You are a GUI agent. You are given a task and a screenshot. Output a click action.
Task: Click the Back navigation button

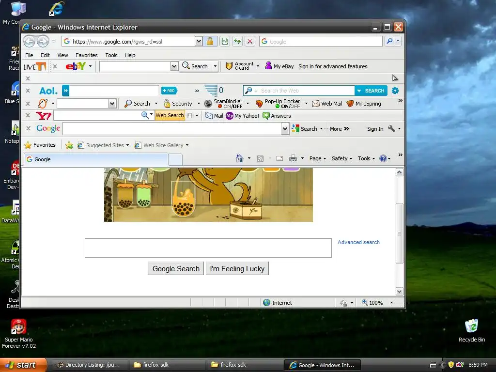pyautogui.click(x=29, y=41)
